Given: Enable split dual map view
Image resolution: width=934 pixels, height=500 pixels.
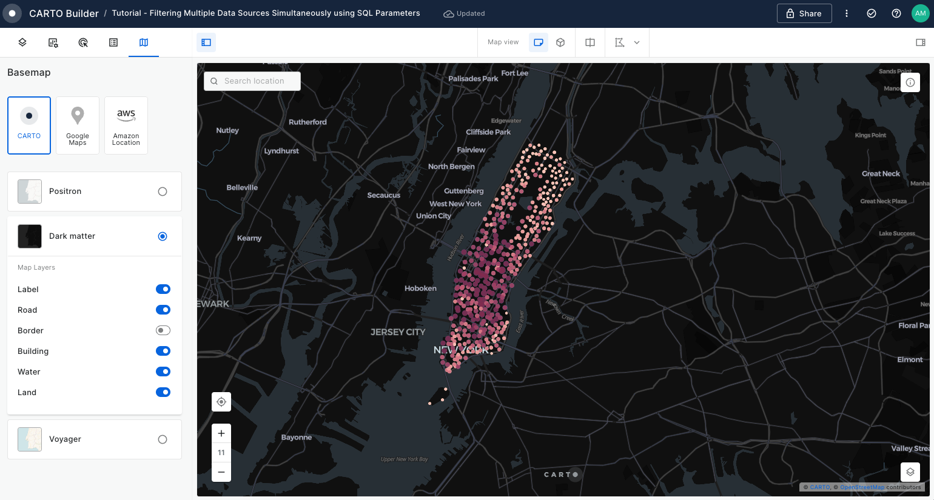Looking at the screenshot, I should point(590,42).
